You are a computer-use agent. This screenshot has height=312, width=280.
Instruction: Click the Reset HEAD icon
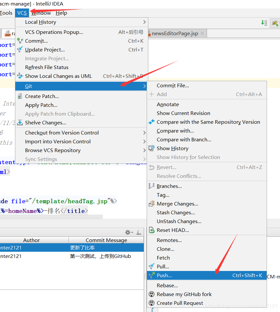coord(152,230)
